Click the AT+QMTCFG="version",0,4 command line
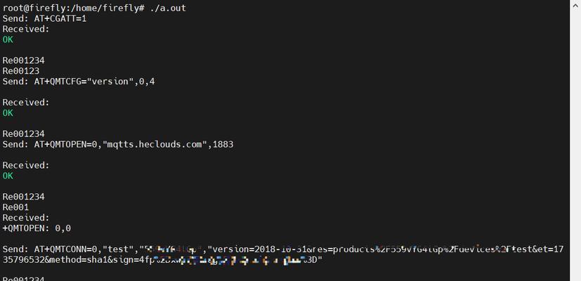 94,81
